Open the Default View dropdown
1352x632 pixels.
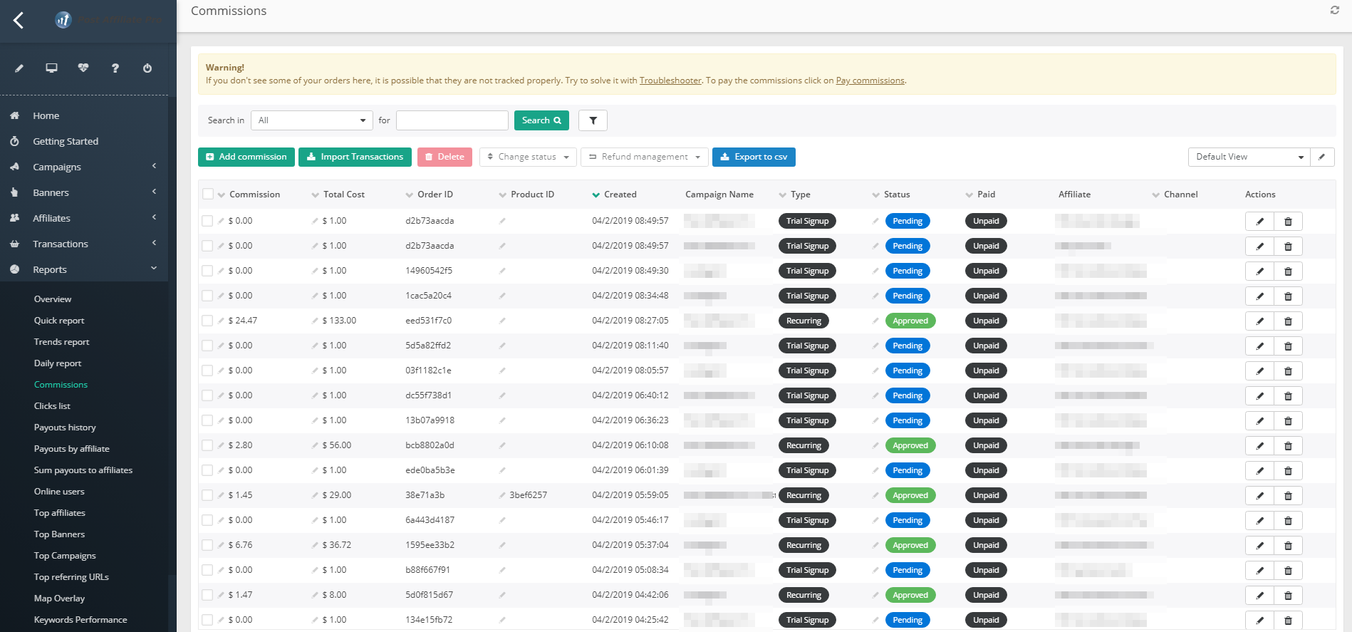click(1249, 157)
